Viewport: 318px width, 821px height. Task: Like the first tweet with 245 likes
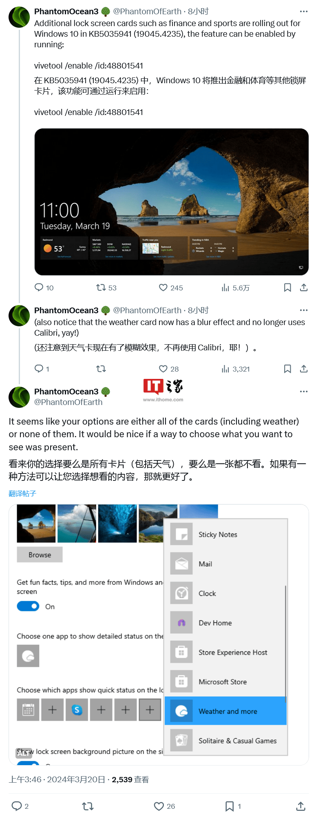tap(170, 288)
